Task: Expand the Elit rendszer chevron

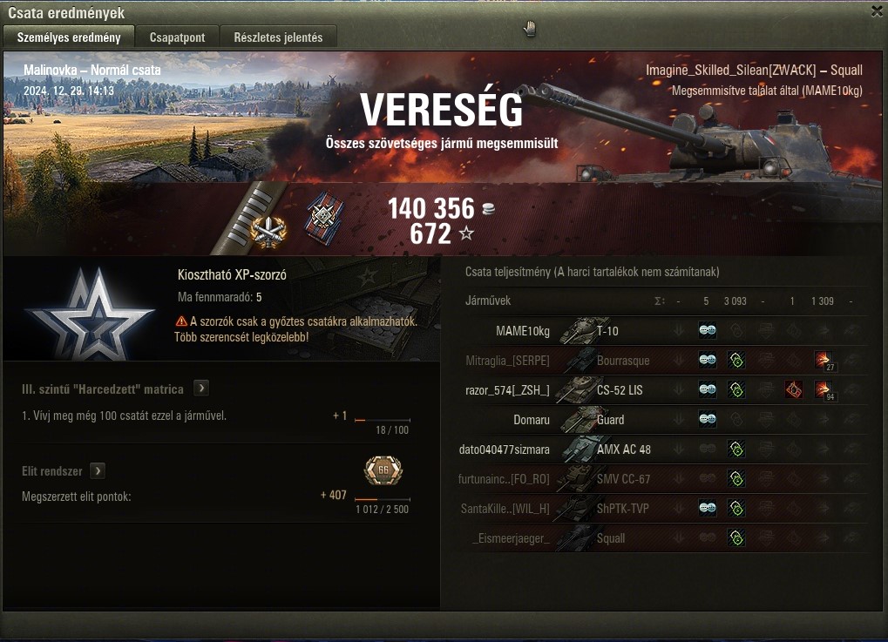Action: pyautogui.click(x=98, y=471)
